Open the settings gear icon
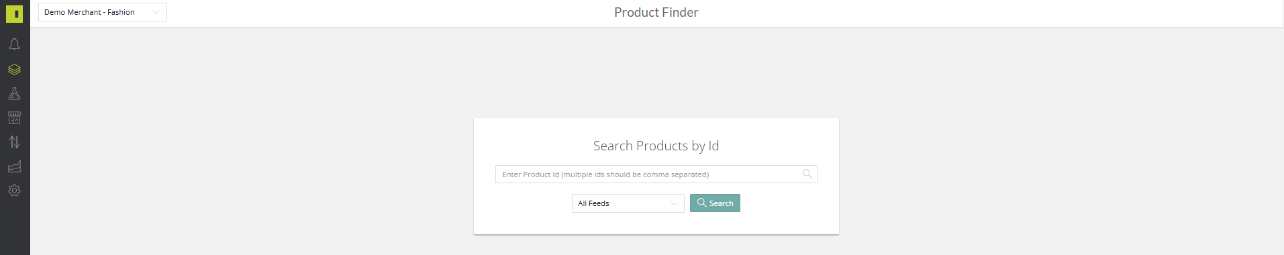 coord(14,191)
